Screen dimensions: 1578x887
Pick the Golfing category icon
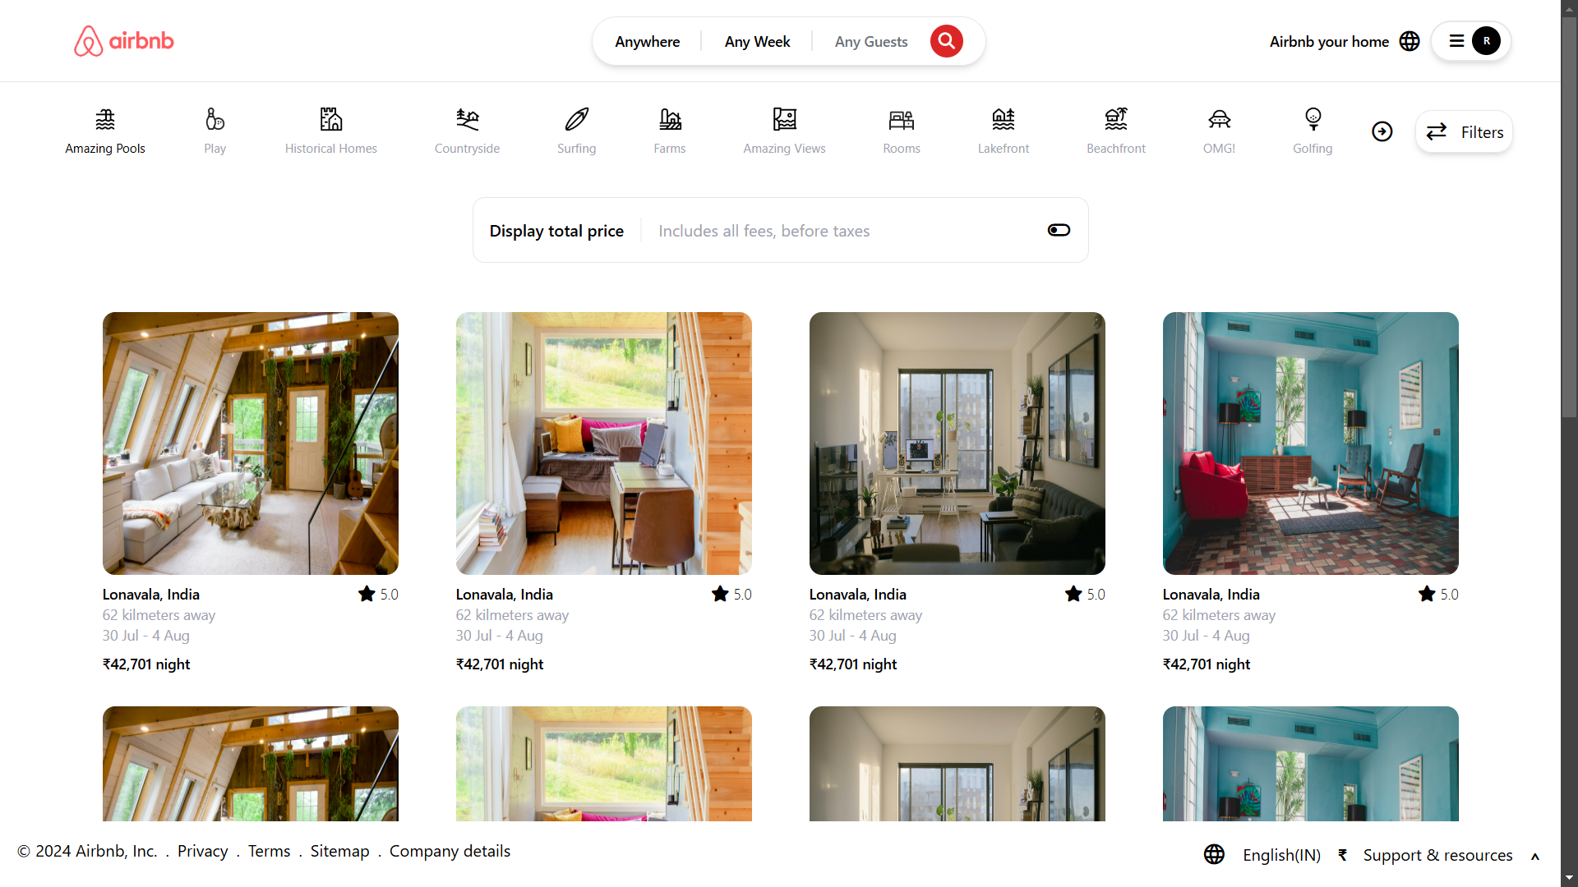1313,120
